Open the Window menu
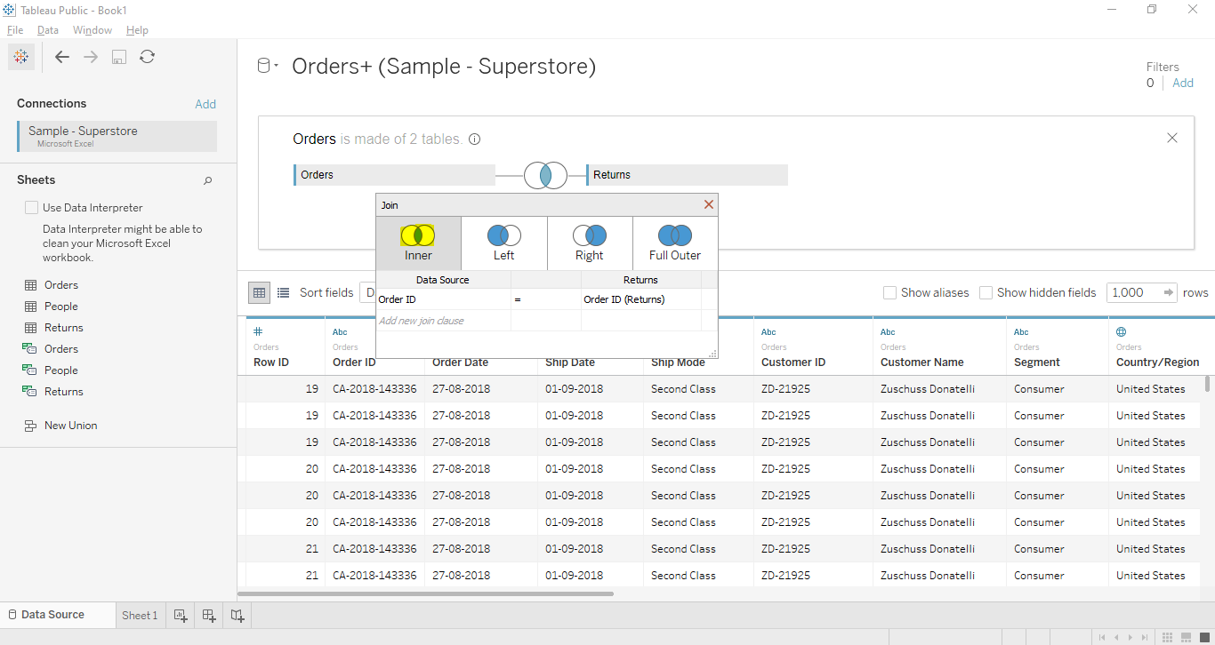 point(93,30)
